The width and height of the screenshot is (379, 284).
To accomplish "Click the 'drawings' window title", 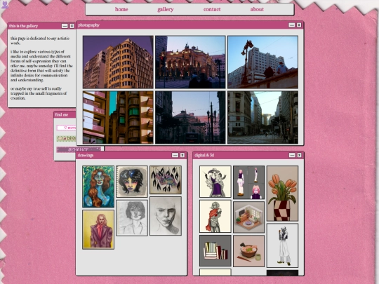I will [86, 155].
